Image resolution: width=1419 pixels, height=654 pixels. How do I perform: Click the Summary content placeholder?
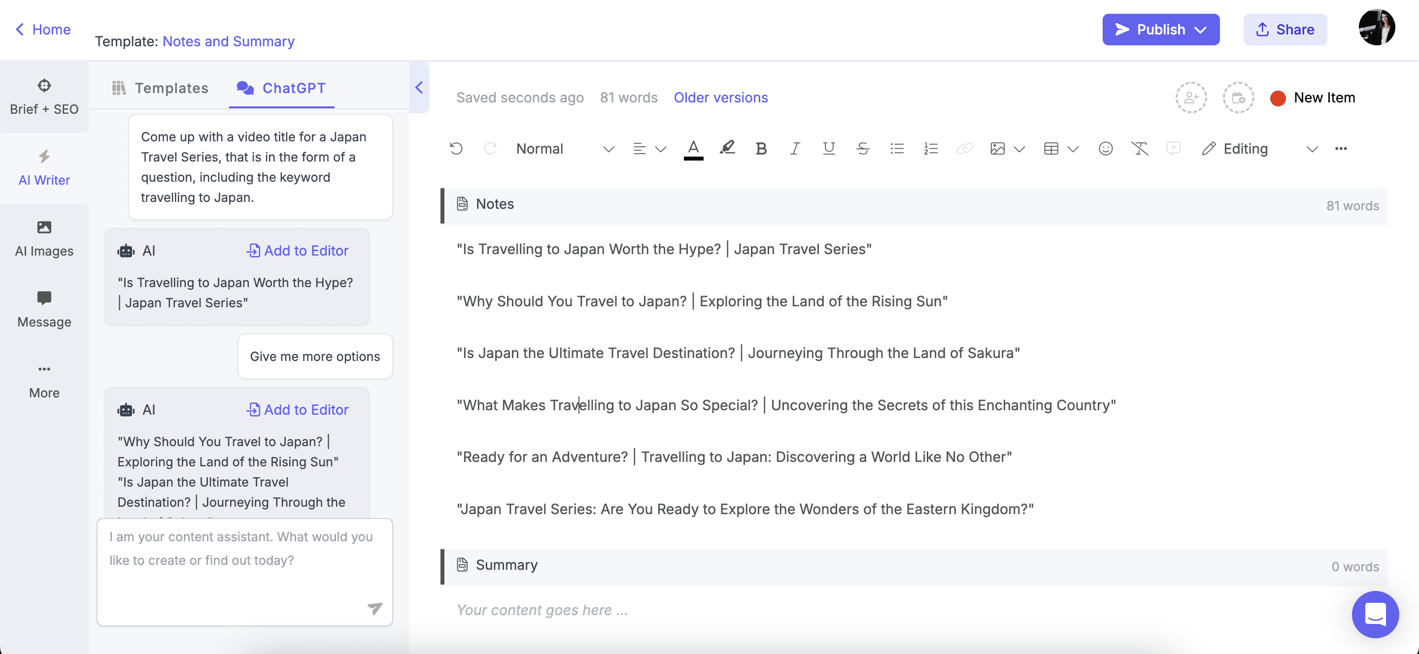point(542,610)
